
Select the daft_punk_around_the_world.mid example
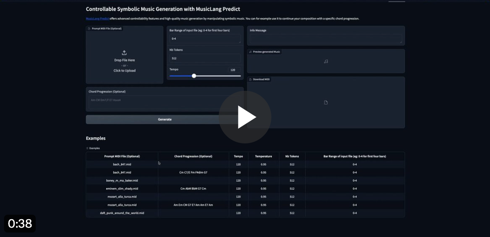(x=122, y=213)
